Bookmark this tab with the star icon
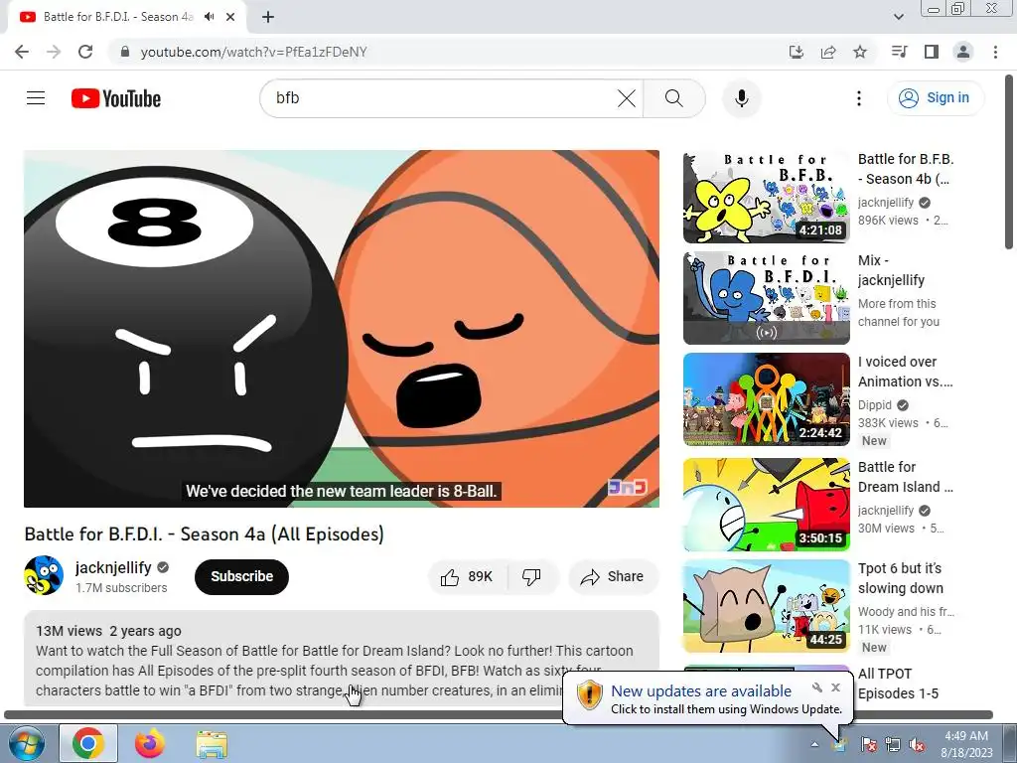Image resolution: width=1017 pixels, height=763 pixels. [860, 52]
